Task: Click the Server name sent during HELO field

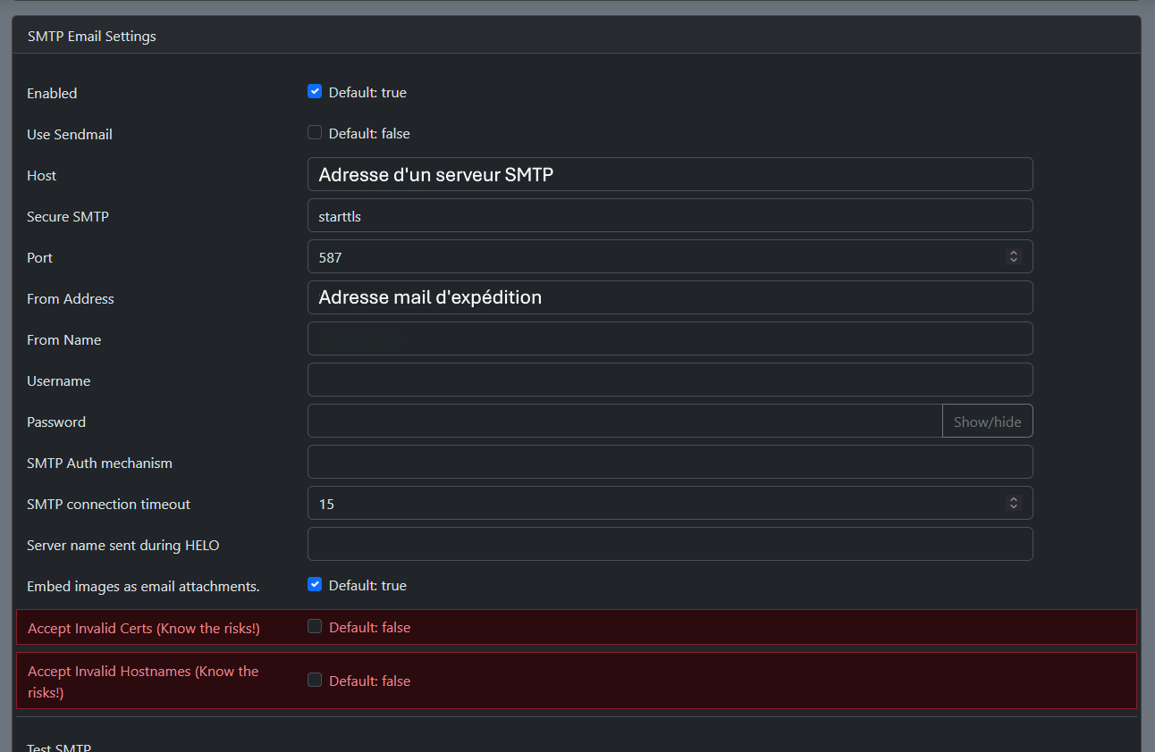Action: (670, 545)
